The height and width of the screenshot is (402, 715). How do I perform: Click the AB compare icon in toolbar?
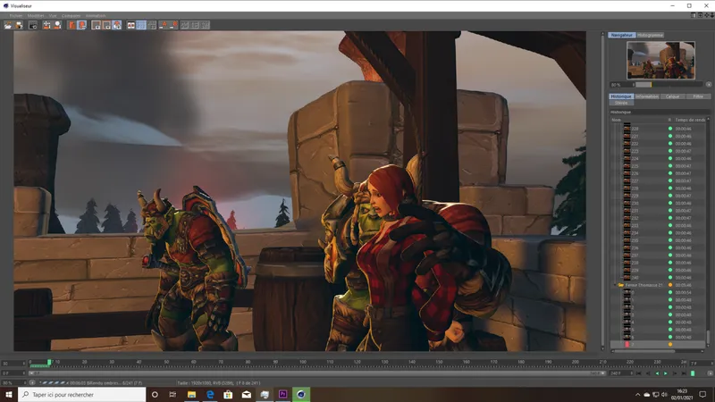click(x=130, y=25)
